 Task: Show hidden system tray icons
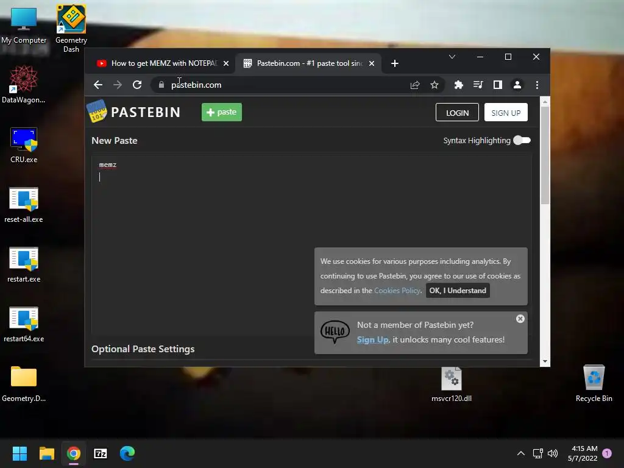[x=520, y=453]
